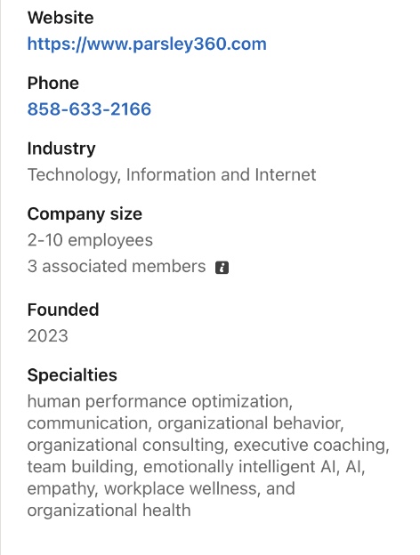Select human performance optimization specialty text
The image size is (420, 555).
pos(159,402)
